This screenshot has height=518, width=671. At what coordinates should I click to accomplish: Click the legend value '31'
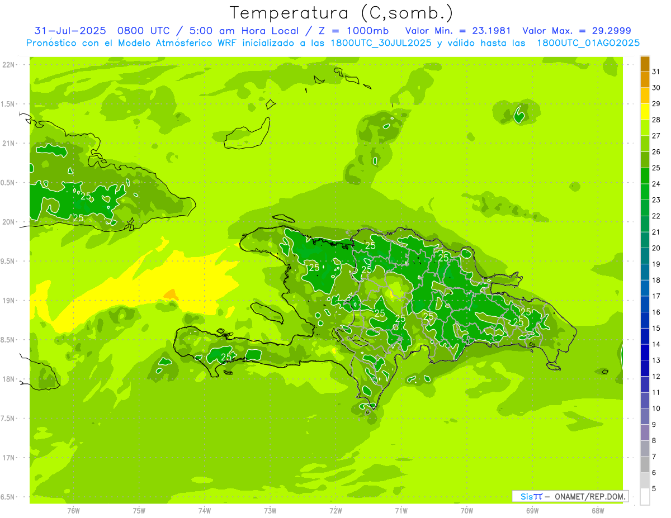click(x=656, y=72)
